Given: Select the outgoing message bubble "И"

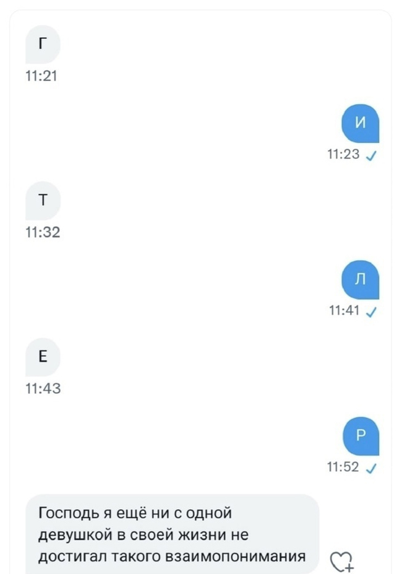Looking at the screenshot, I should tap(361, 123).
